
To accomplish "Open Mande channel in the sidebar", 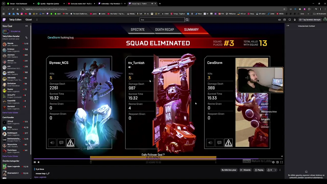I will coord(15,44).
